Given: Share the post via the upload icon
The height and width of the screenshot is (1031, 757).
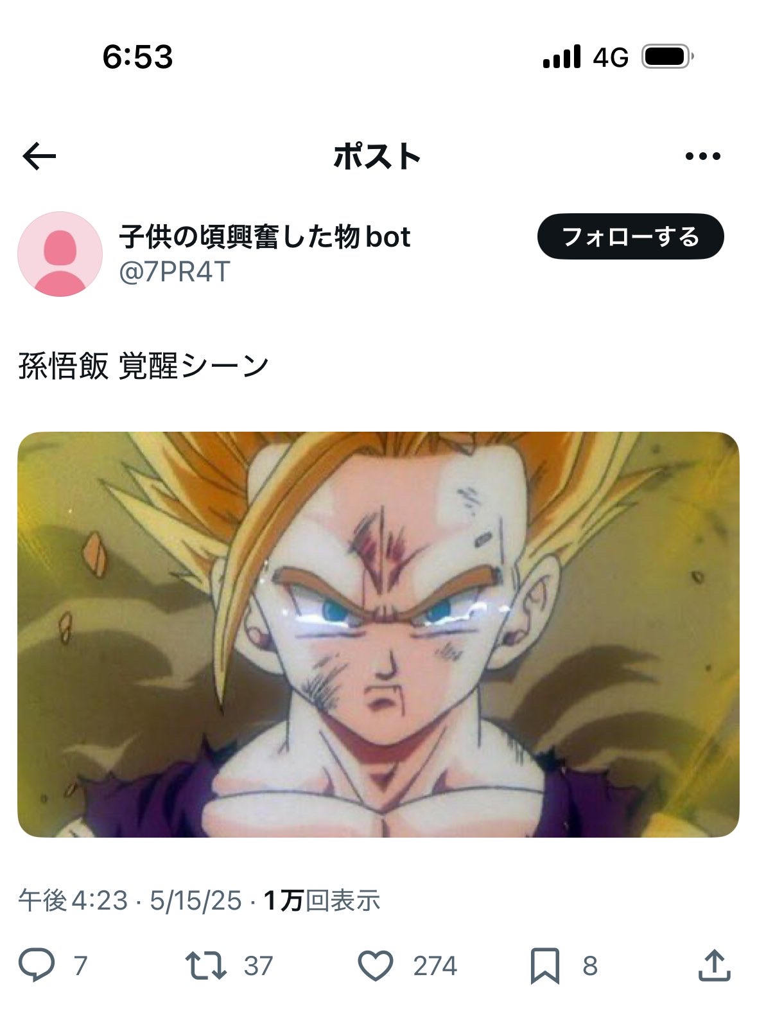Looking at the screenshot, I should 715,965.
